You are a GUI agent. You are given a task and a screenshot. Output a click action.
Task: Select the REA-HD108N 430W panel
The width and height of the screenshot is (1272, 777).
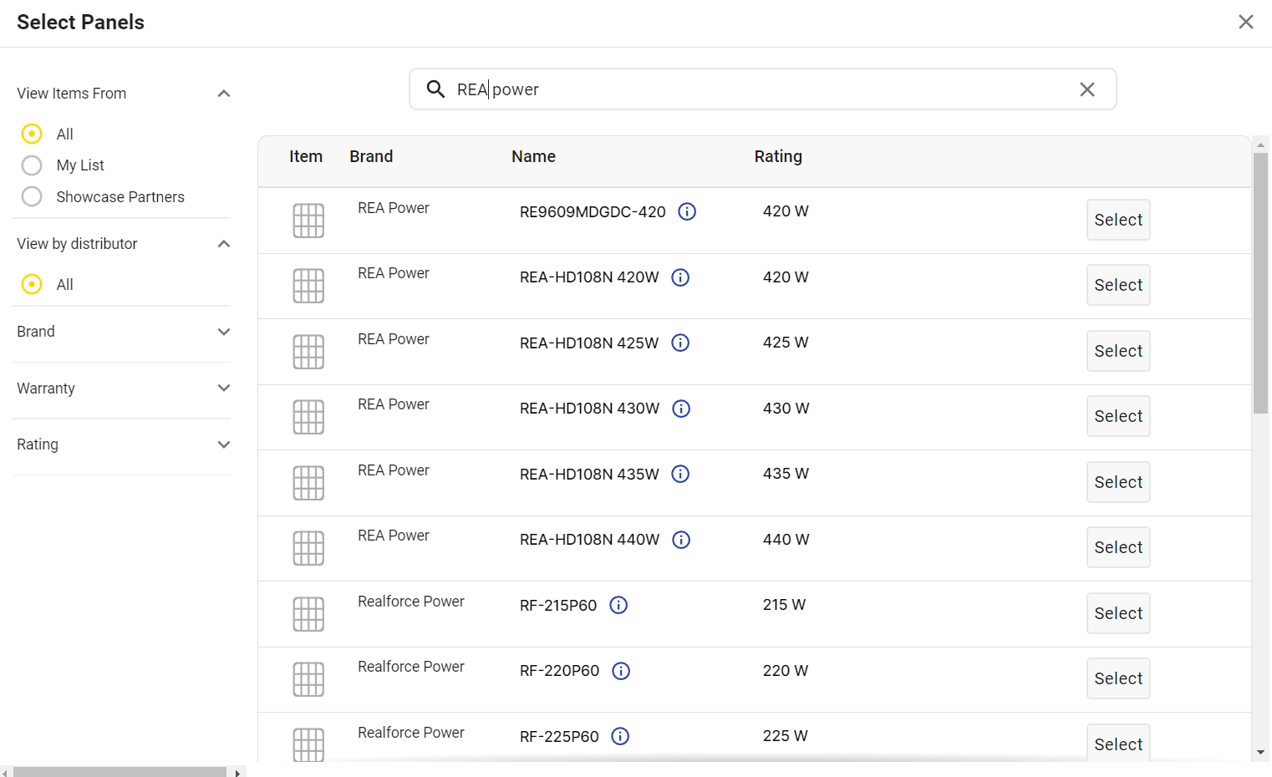1118,416
